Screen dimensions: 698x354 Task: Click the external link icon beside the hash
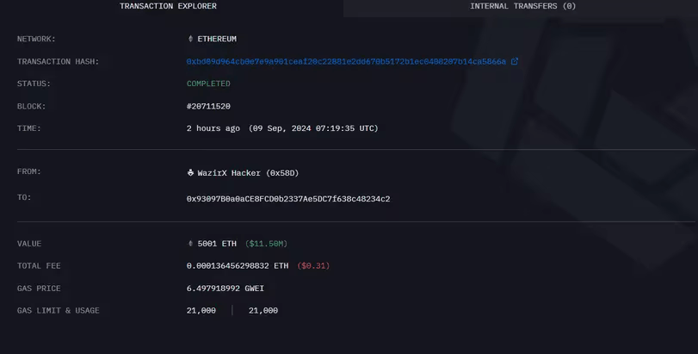click(515, 61)
